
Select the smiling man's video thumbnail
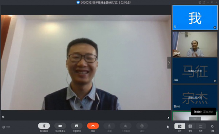point(195,44)
